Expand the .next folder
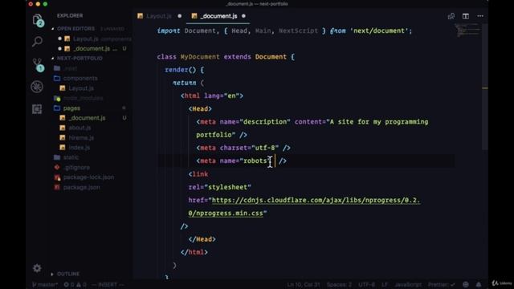The image size is (514, 289). point(70,68)
